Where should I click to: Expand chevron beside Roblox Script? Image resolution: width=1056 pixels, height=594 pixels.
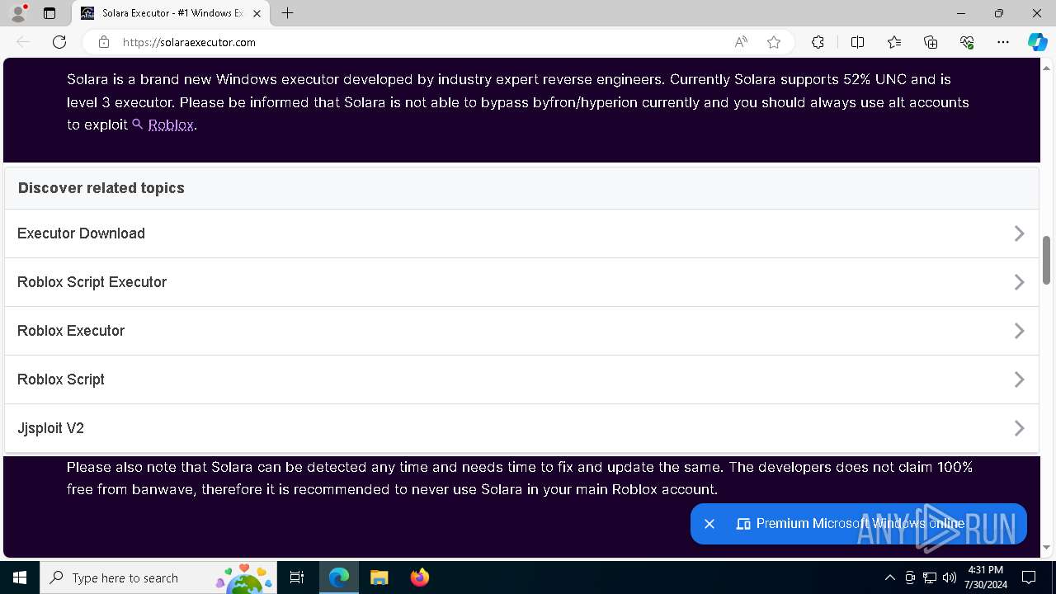(1020, 379)
